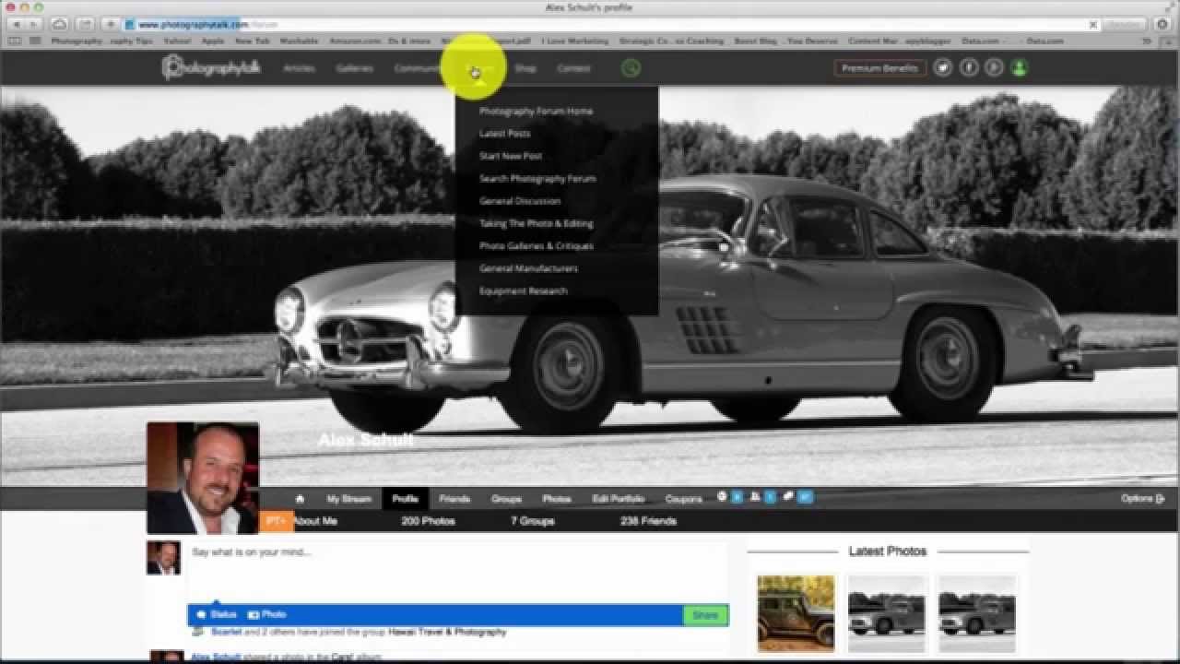Open the Coupons tab
Screen dimensions: 1180x664
point(683,499)
